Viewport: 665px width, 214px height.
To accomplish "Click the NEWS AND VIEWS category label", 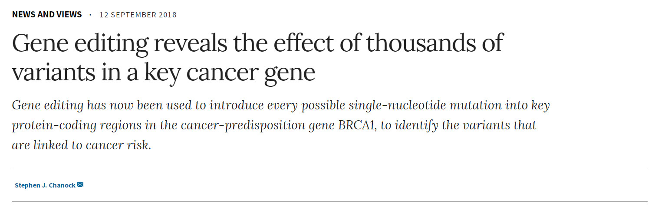I will point(47,14).
